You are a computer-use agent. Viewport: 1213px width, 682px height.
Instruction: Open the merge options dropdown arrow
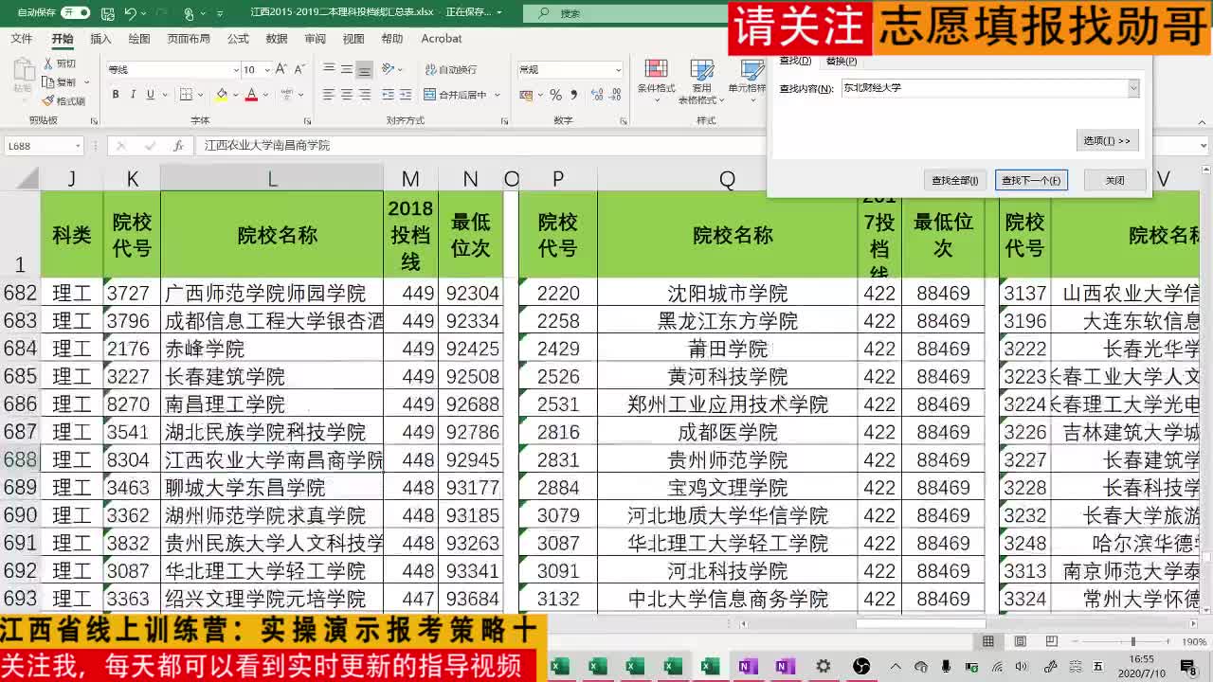tap(497, 95)
